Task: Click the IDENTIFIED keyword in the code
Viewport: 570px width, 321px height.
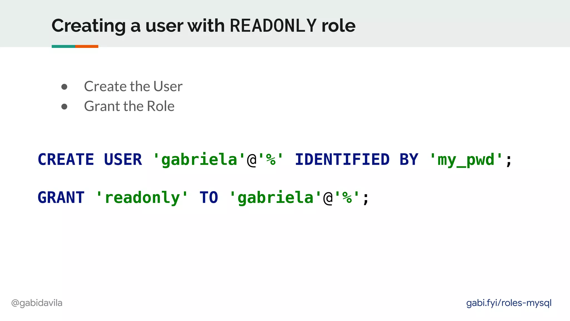Action: coord(342,160)
